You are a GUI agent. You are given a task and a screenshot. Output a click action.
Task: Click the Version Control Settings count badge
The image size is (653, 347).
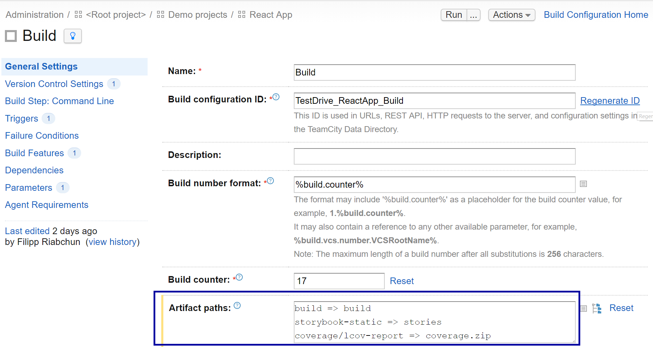pyautogui.click(x=114, y=84)
